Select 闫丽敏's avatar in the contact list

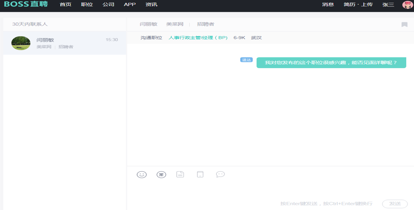tap(21, 43)
